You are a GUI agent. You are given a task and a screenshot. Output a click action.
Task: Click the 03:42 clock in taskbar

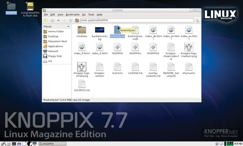[238, 144]
